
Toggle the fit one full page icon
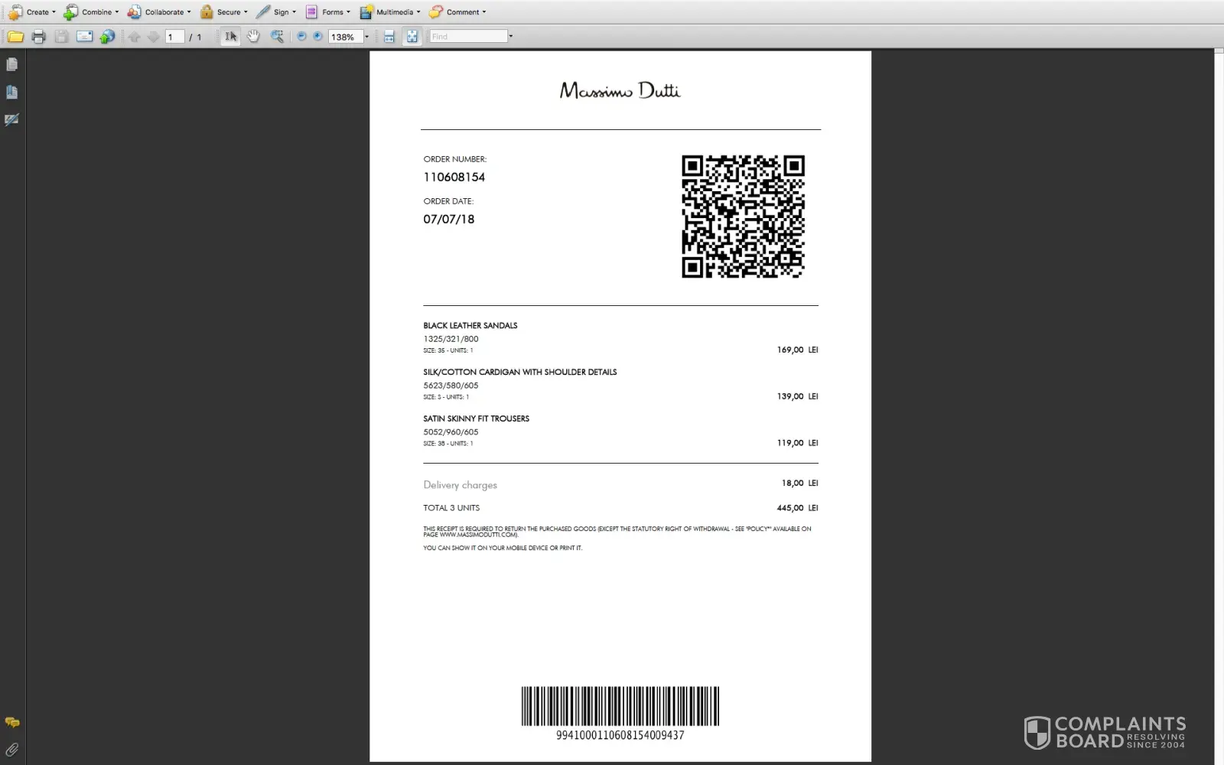[412, 37]
